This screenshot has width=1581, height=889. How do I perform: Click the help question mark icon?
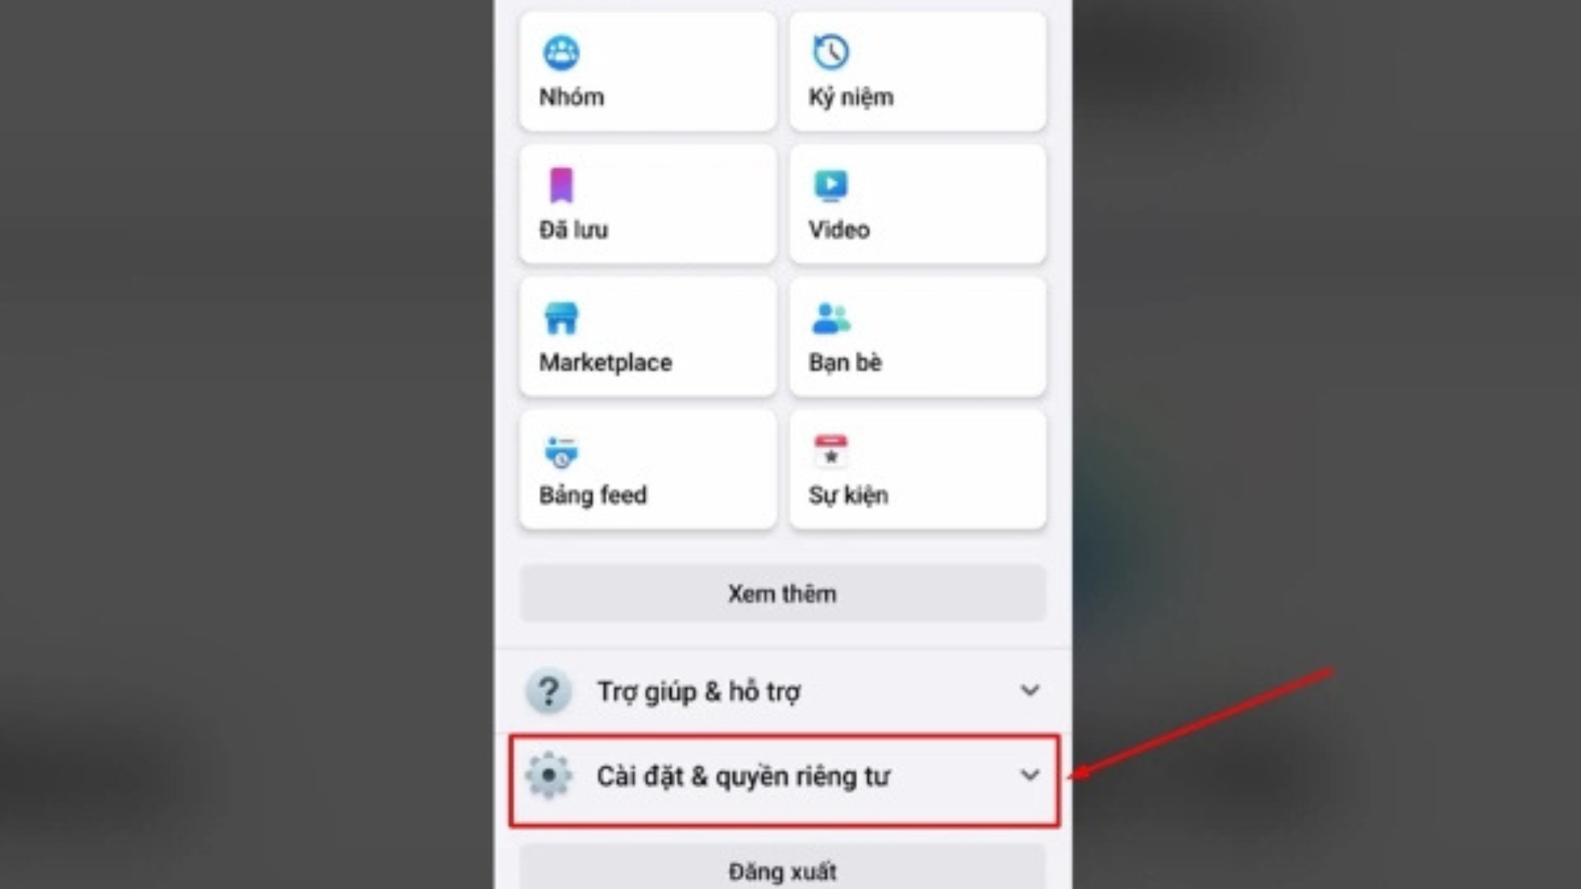[x=549, y=691]
